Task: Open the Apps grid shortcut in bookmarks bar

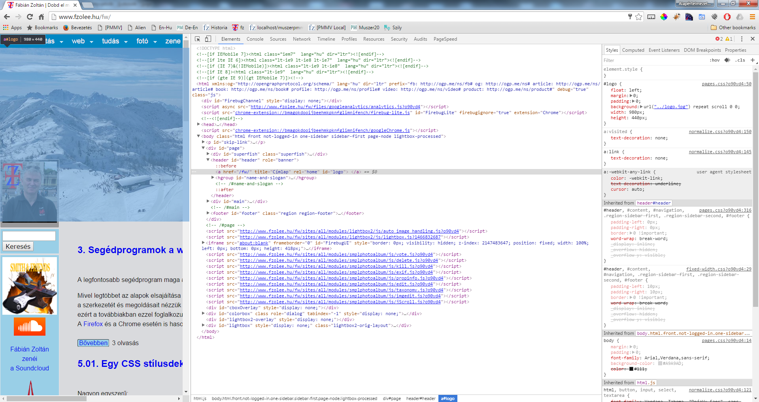Action: [x=12, y=28]
